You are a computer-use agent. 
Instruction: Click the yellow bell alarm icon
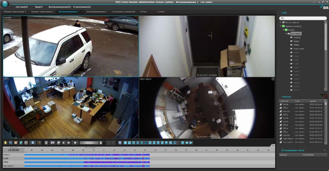coord(5,142)
